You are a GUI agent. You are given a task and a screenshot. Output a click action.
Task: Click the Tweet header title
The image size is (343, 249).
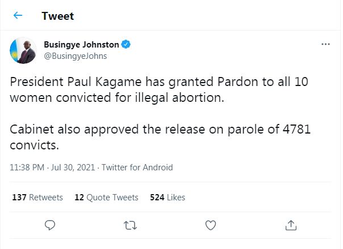[x=57, y=16]
